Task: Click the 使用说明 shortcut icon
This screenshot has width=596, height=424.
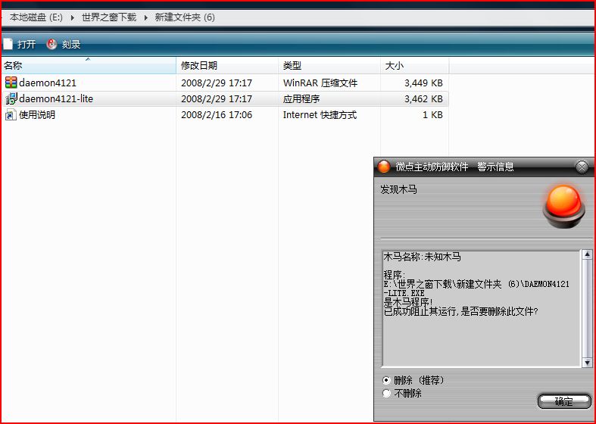Action: point(11,114)
